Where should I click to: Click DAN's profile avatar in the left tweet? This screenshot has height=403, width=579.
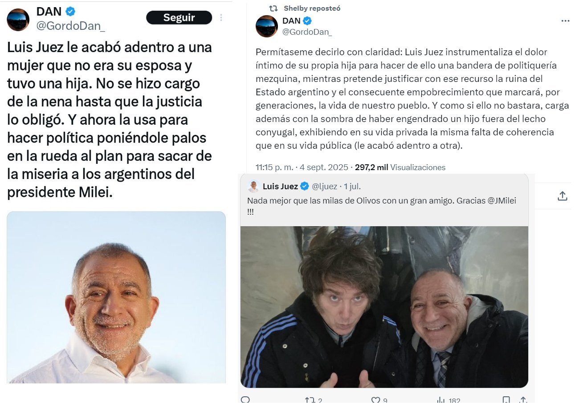18,20
